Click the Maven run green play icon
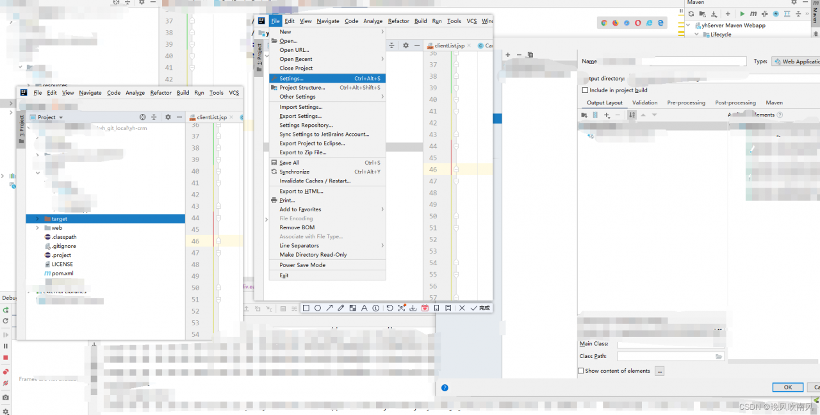The image size is (820, 415). coord(742,13)
